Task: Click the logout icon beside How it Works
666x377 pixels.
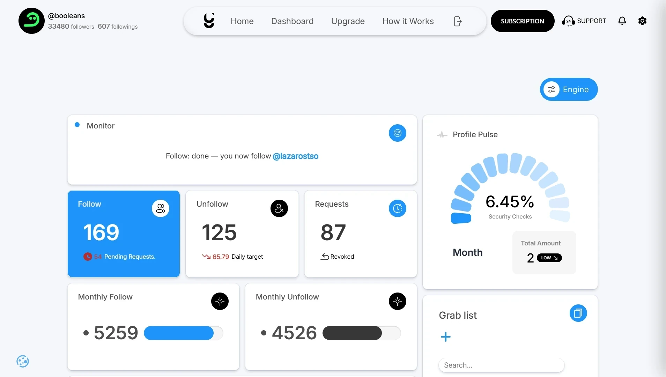Action: coord(458,21)
